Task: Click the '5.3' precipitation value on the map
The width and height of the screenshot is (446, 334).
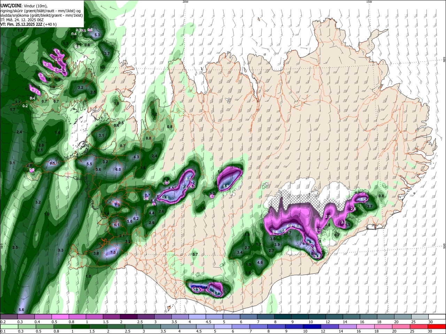Action: coord(97,35)
